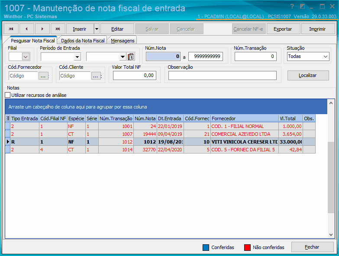Viewport: 339px width, 256px height.
Task: Enable Utilizar recursos de análise checkbox
Action: click(x=7, y=95)
